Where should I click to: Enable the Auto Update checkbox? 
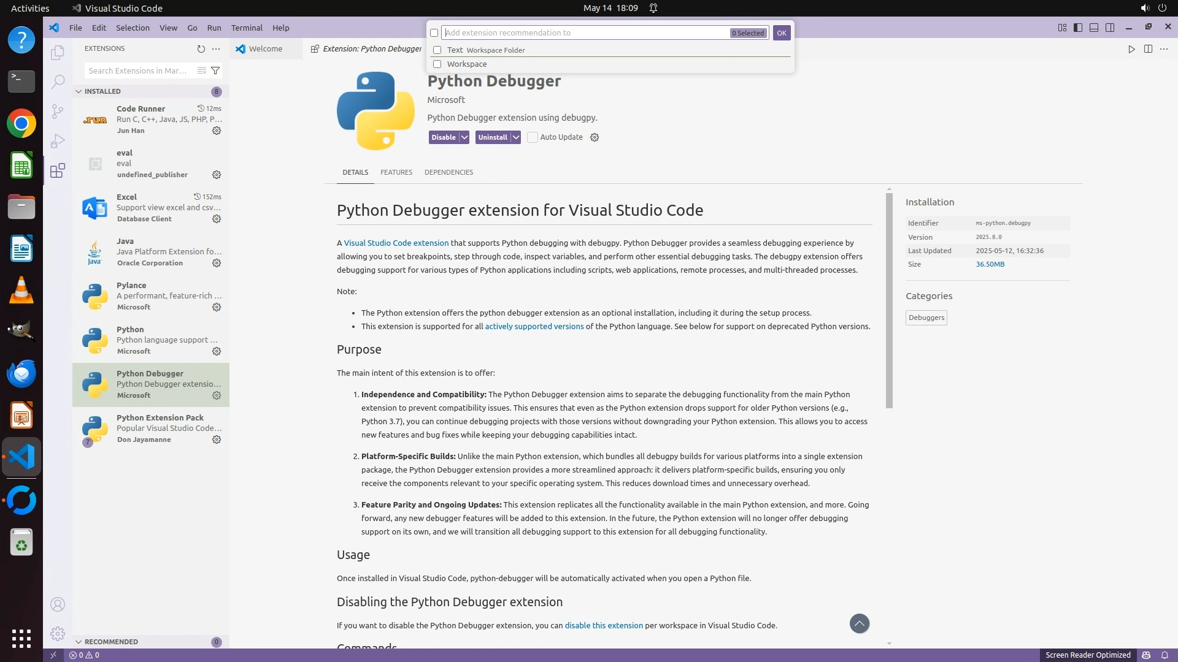pos(533,137)
